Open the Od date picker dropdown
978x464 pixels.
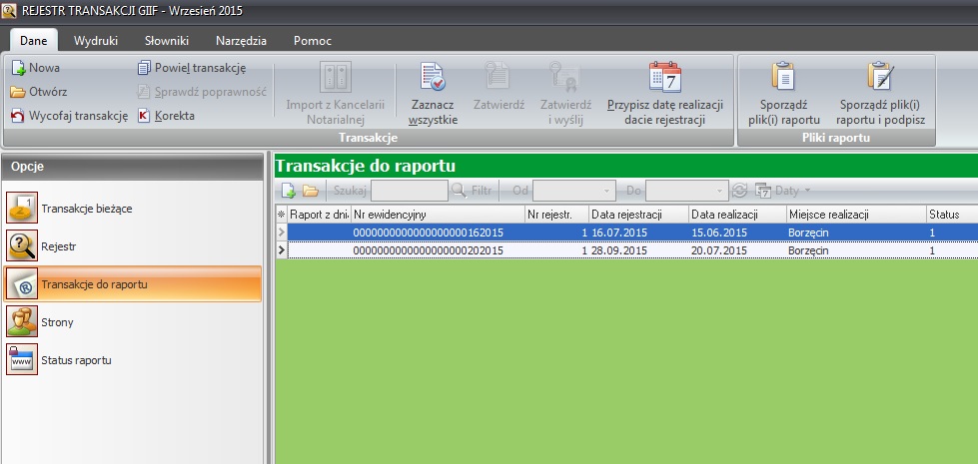tap(606, 191)
